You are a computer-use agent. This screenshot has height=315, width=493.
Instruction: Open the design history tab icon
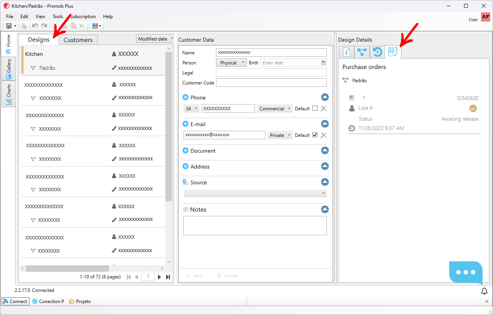pyautogui.click(x=377, y=52)
